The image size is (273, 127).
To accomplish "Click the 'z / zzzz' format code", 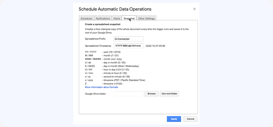I will pyautogui.click(x=89, y=80).
